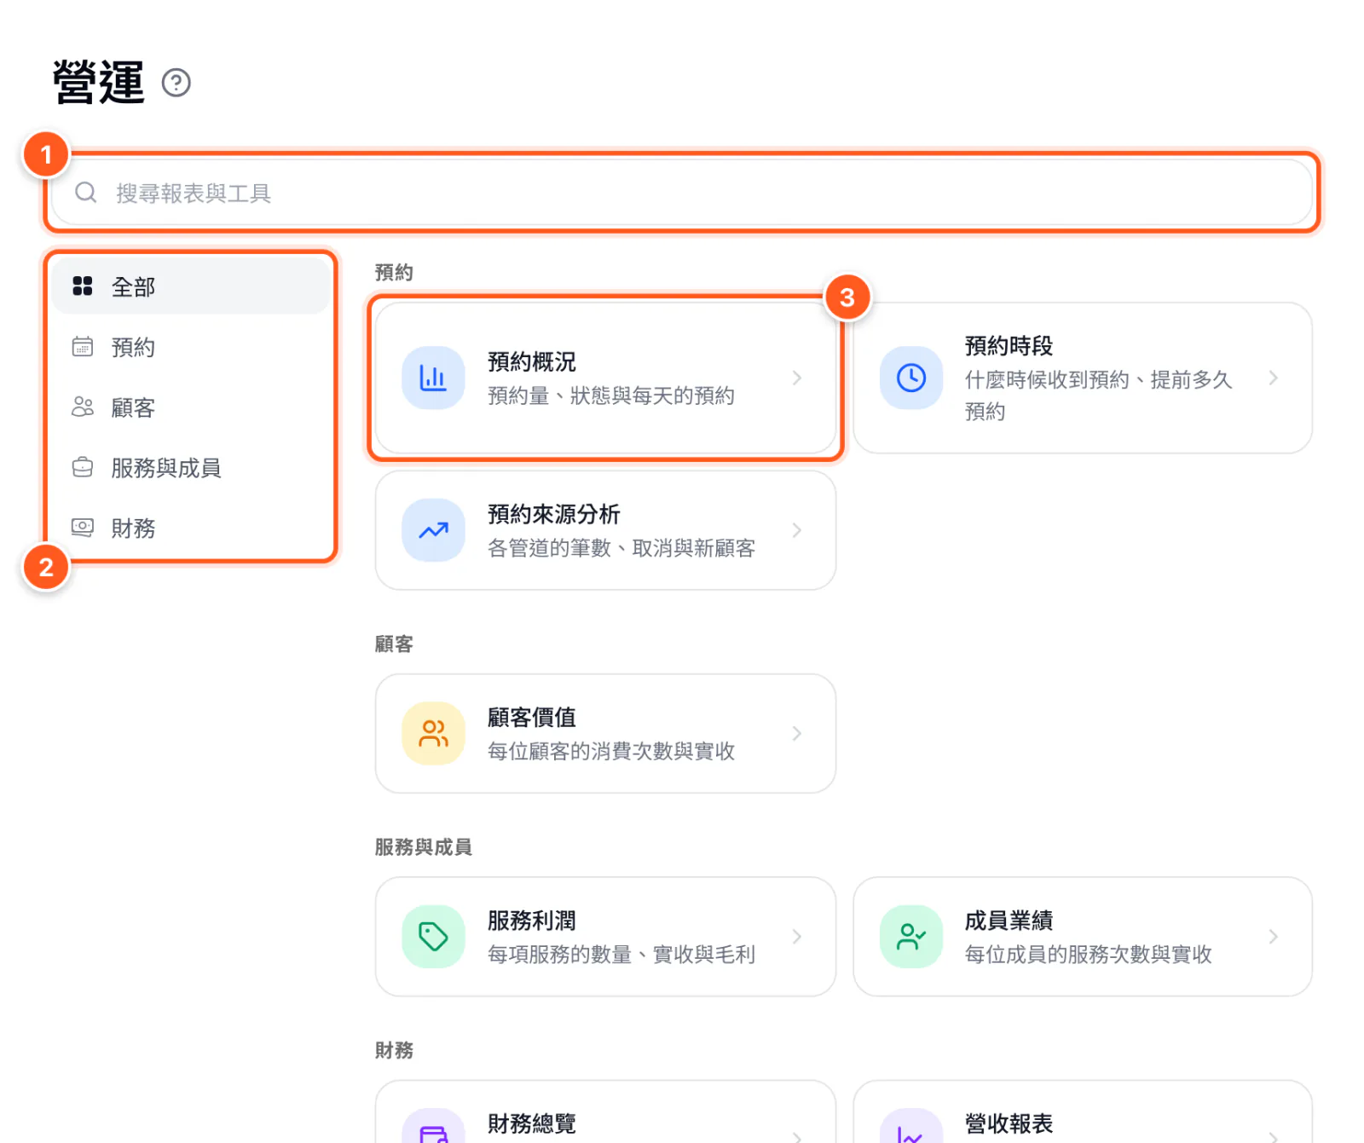Viewport: 1364px width, 1143px height.
Task: Click the green tag icon on 服務利潤 card
Action: (433, 937)
